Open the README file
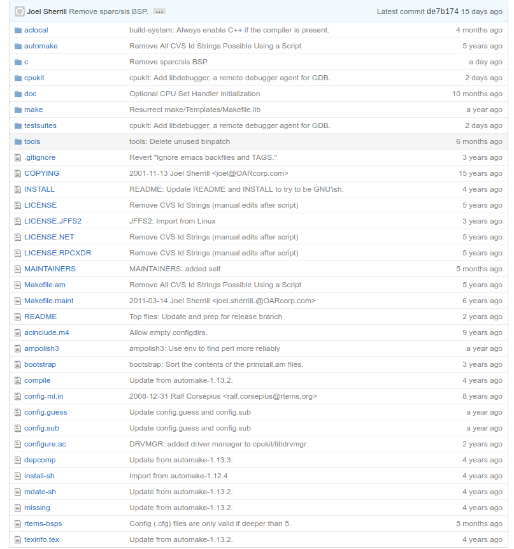Viewport: 514px width, 549px height. coord(40,317)
